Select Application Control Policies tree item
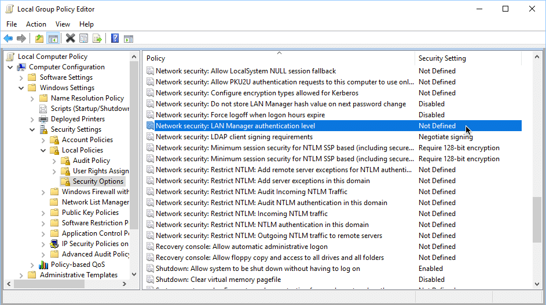 95,233
